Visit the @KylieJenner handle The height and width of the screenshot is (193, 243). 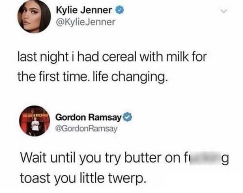pos(86,22)
